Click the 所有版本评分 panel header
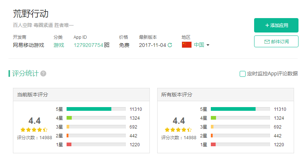The width and height of the screenshot is (307, 154). [226, 95]
